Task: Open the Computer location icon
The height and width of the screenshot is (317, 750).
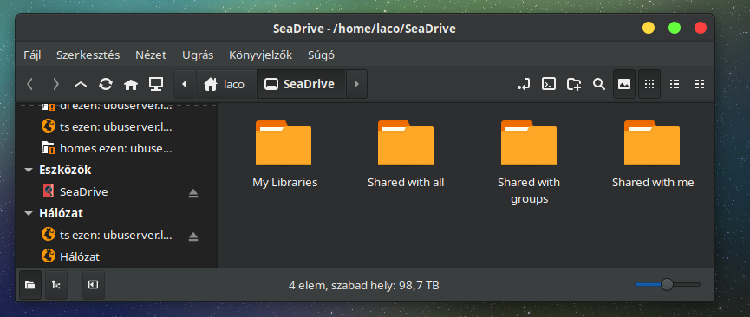Action: pos(155,85)
